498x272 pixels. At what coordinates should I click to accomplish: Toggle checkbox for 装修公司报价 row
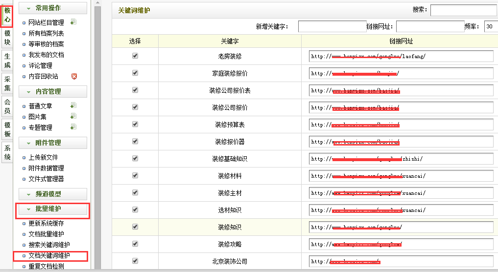click(x=135, y=107)
